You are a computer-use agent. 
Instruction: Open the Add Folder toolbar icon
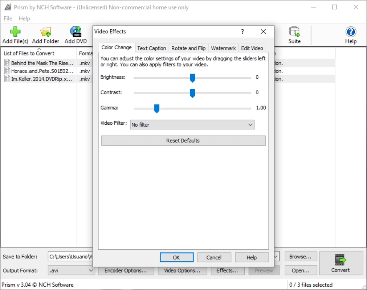pyautogui.click(x=46, y=32)
